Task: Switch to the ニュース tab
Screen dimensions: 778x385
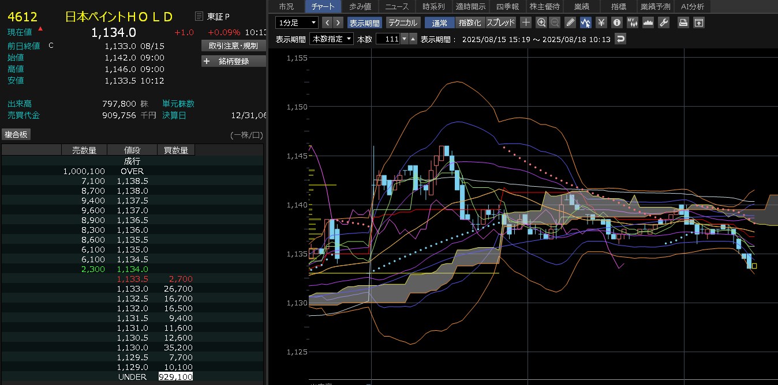Action: pyautogui.click(x=397, y=6)
